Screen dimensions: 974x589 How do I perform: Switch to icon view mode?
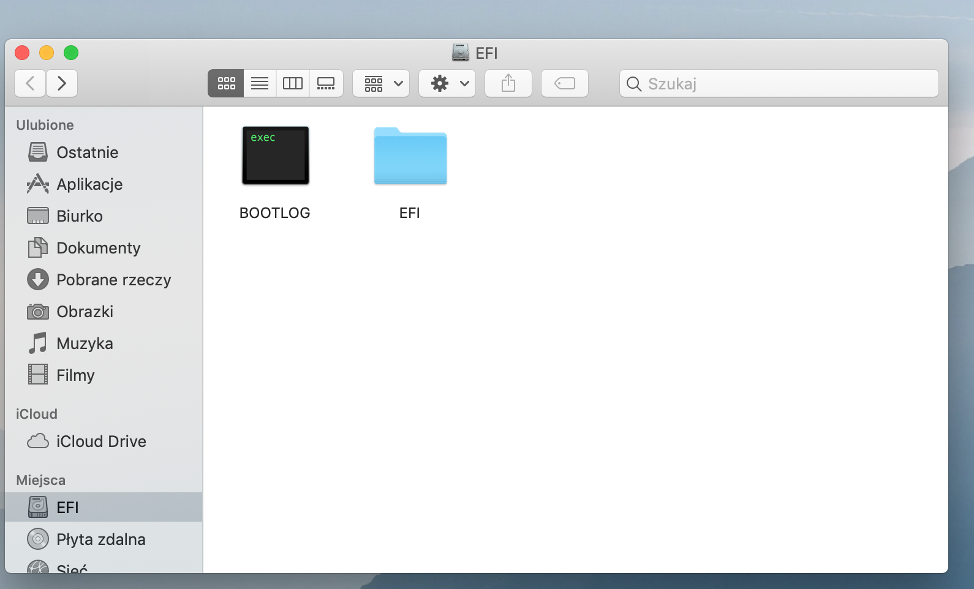[226, 83]
